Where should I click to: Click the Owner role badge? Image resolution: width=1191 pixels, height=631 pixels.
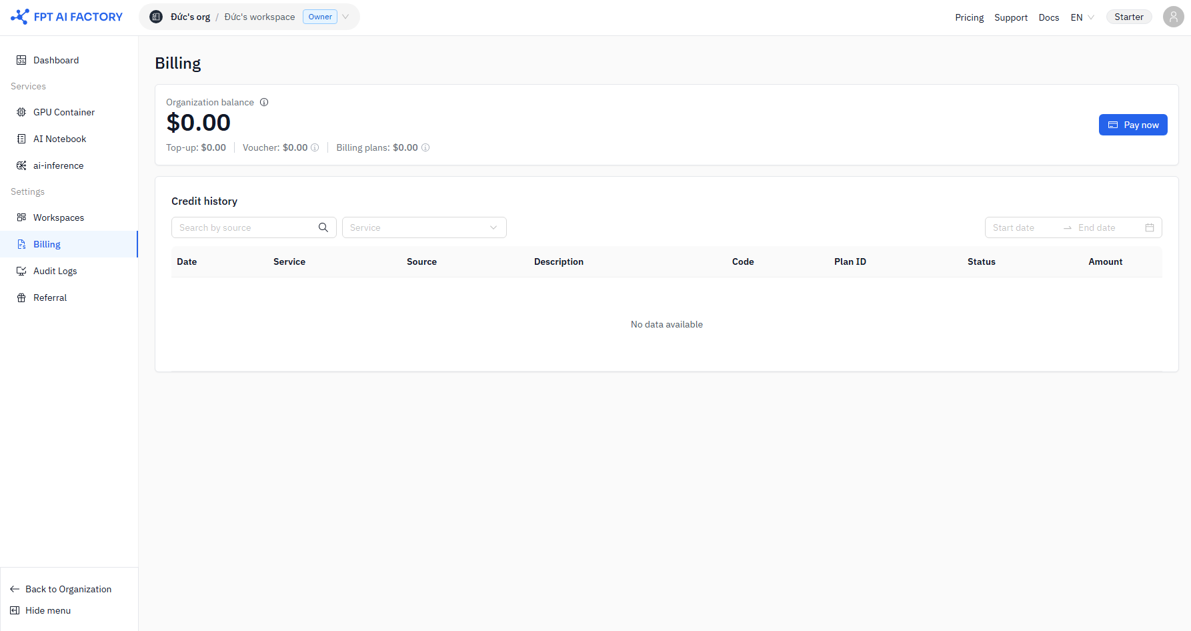click(320, 17)
